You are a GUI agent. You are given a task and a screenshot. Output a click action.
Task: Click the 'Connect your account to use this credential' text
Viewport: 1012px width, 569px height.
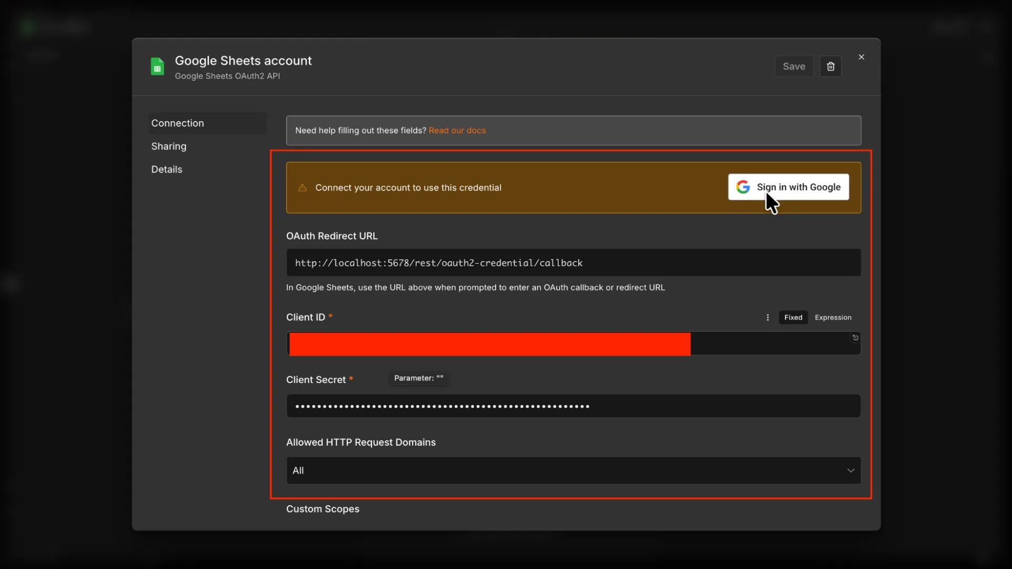[x=408, y=188]
